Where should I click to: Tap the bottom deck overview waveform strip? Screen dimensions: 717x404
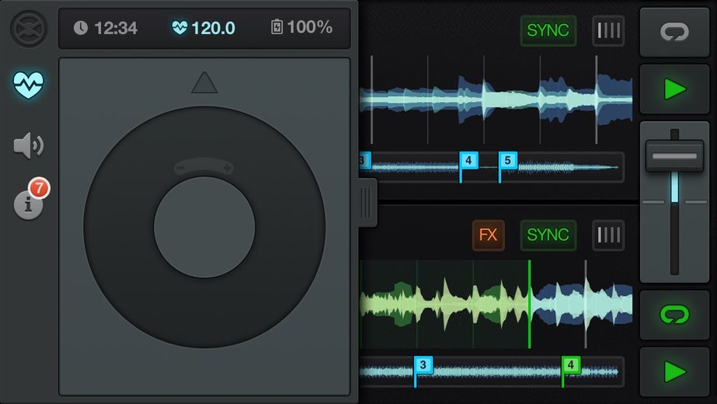point(492,372)
